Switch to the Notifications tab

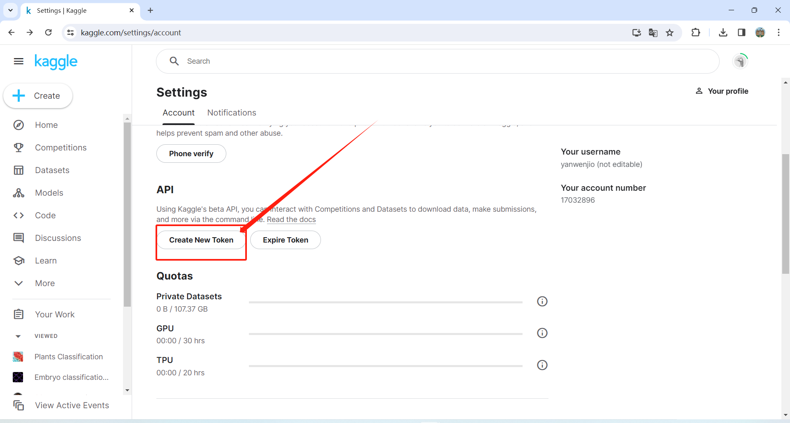232,113
